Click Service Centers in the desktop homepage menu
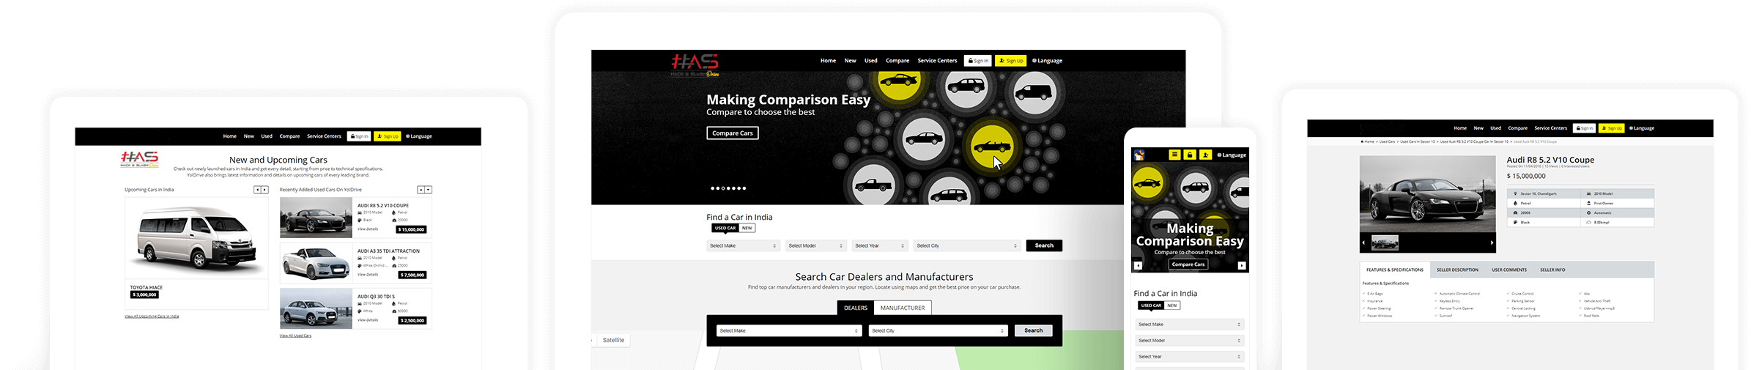 (937, 61)
